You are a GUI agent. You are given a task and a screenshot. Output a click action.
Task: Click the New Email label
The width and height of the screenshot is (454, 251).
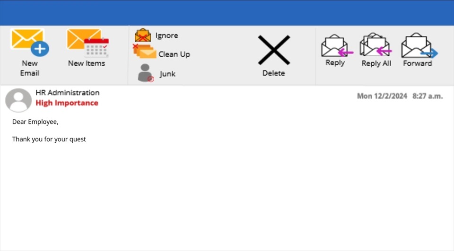[29, 68]
